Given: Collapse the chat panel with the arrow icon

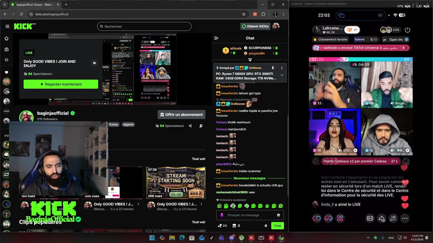Looking at the screenshot, I should pyautogui.click(x=216, y=38).
